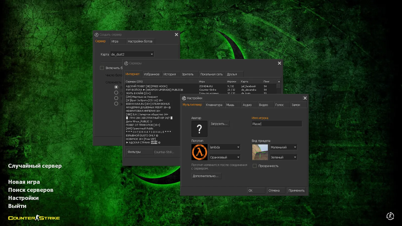Click the Настройки window title icon
402x226 pixels.
184,98
